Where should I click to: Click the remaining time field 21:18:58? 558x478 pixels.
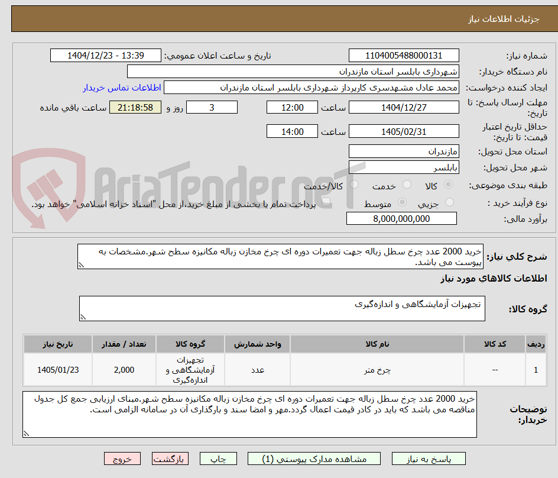pyautogui.click(x=135, y=107)
